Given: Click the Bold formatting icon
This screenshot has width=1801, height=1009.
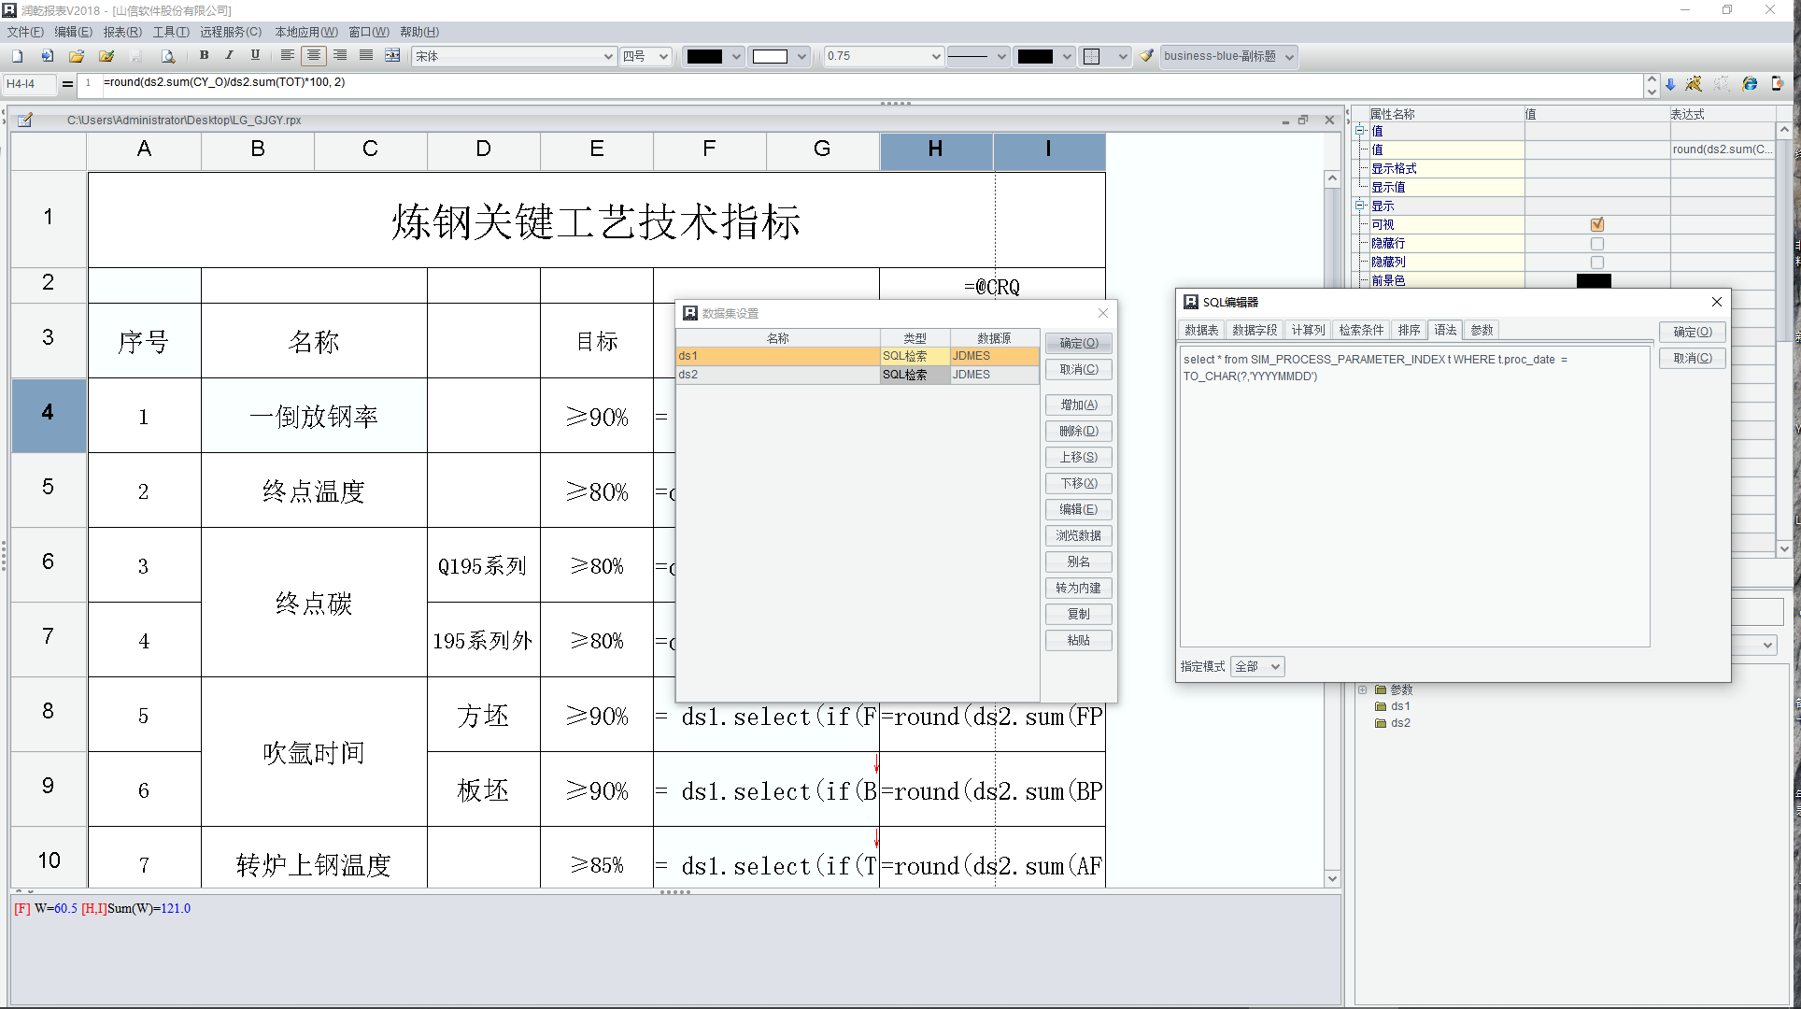Looking at the screenshot, I should [204, 56].
